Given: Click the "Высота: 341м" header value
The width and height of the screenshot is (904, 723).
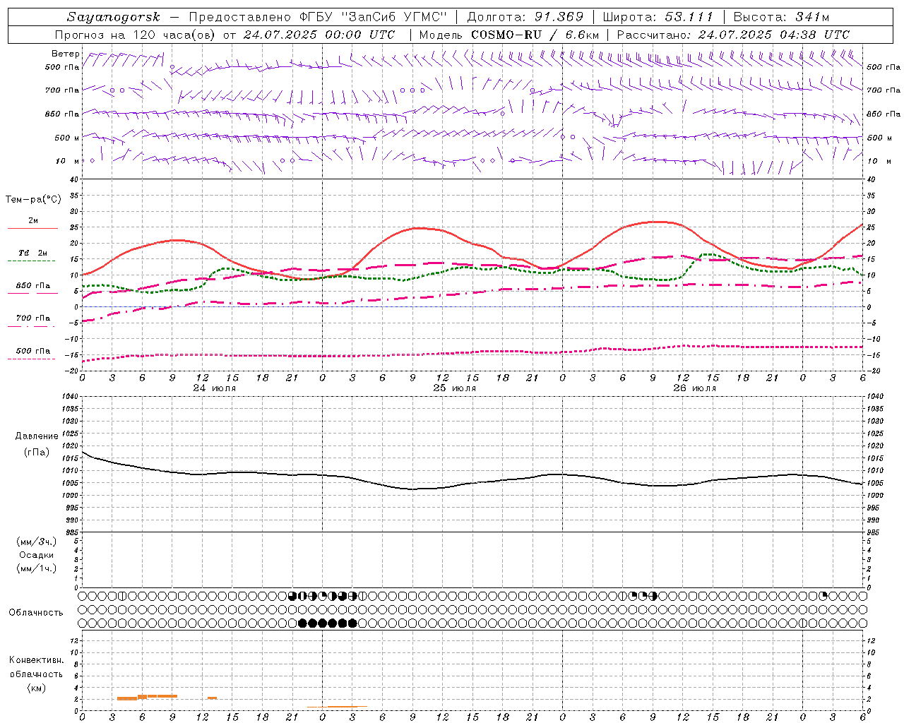Looking at the screenshot, I should click(x=781, y=17).
